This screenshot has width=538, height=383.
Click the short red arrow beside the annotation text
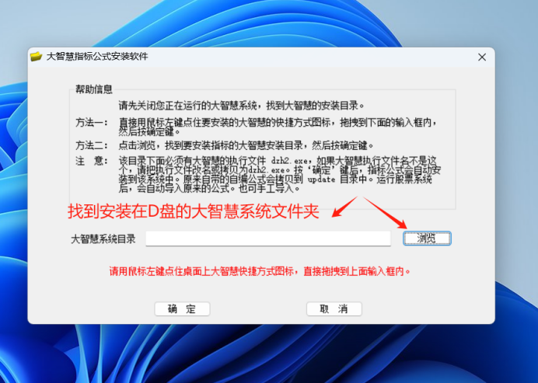click(344, 206)
